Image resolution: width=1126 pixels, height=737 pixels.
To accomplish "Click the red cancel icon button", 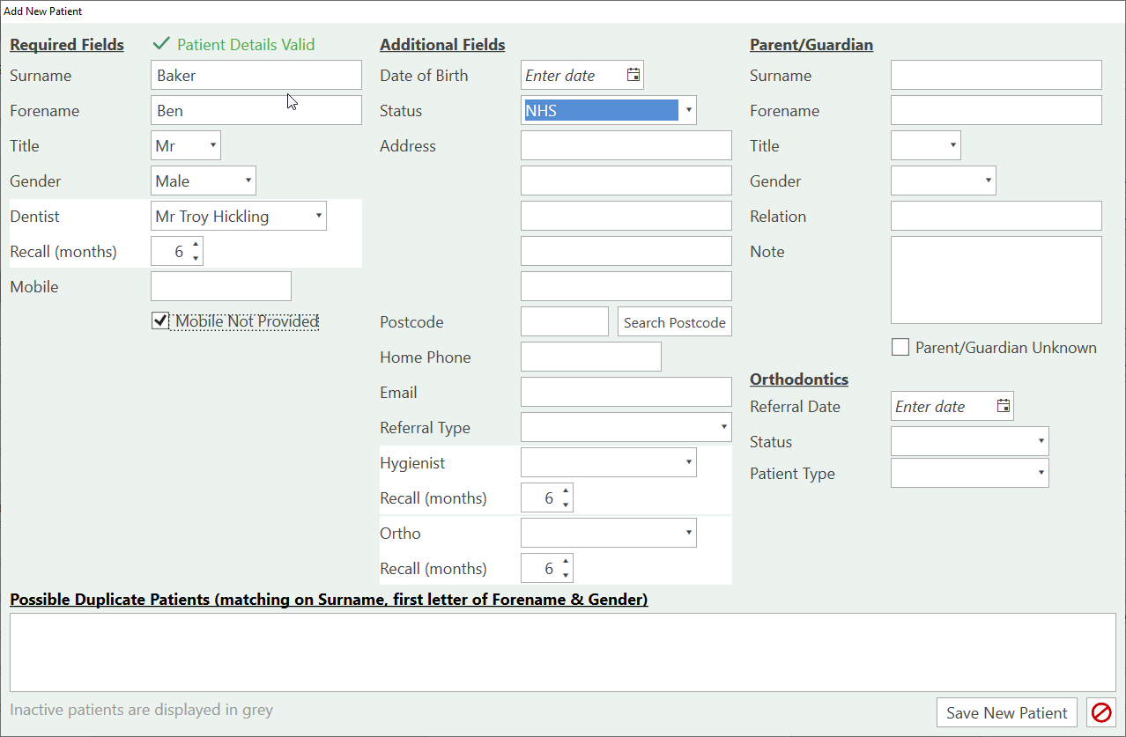I will [x=1100, y=712].
